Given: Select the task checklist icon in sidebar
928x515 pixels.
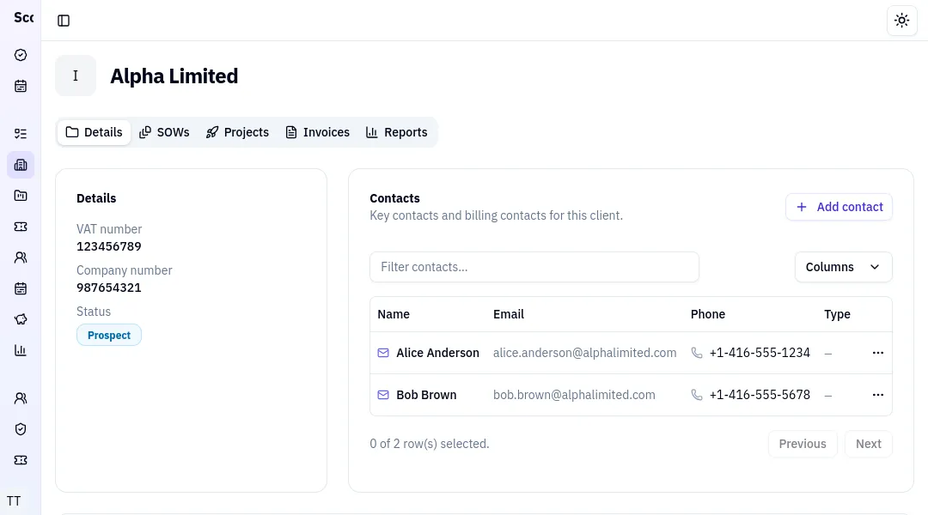Looking at the screenshot, I should click(21, 133).
